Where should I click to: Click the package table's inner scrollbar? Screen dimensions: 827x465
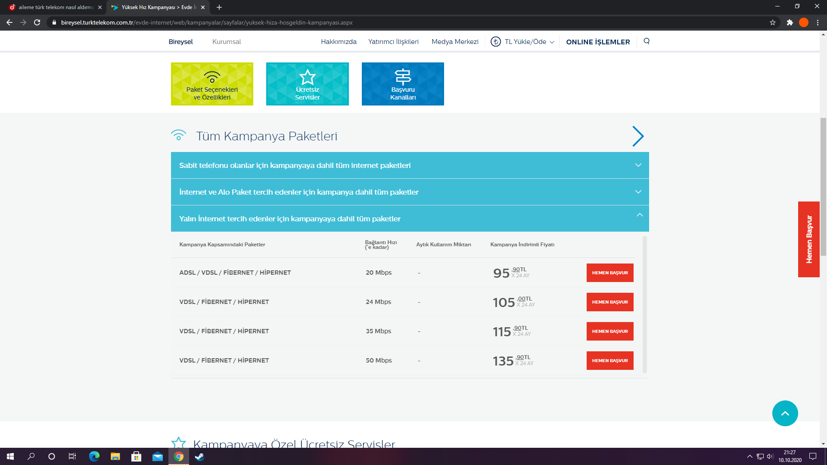click(645, 304)
